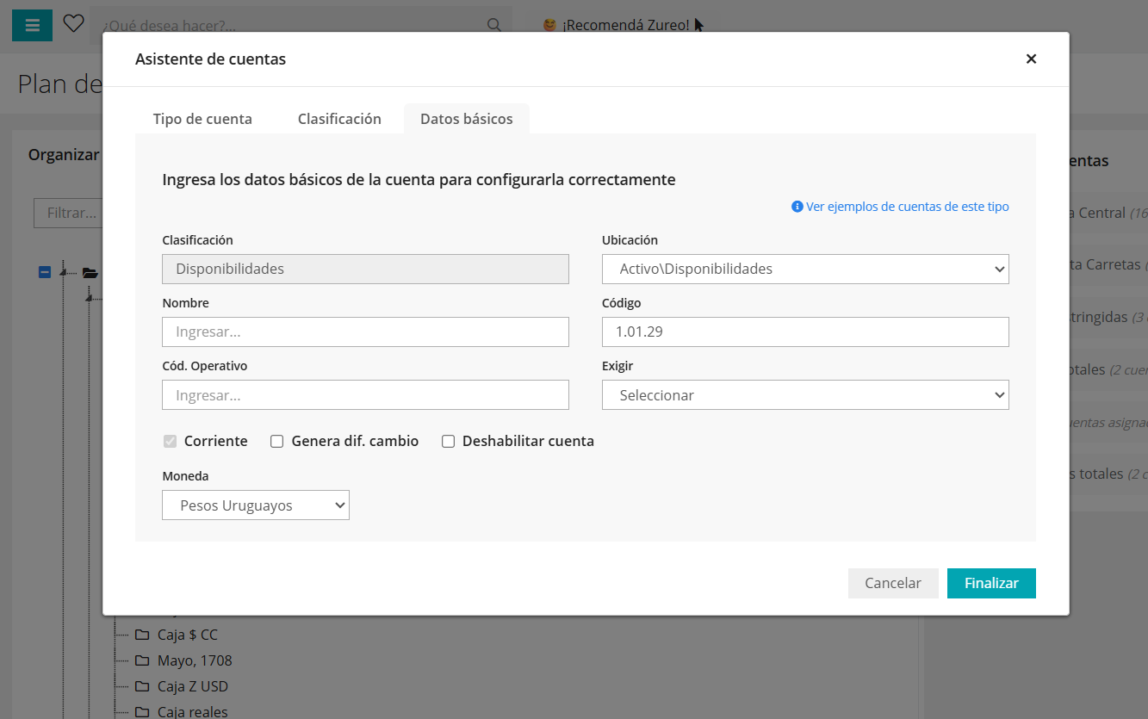Click the Cancelar button
This screenshot has height=719, width=1148.
893,583
